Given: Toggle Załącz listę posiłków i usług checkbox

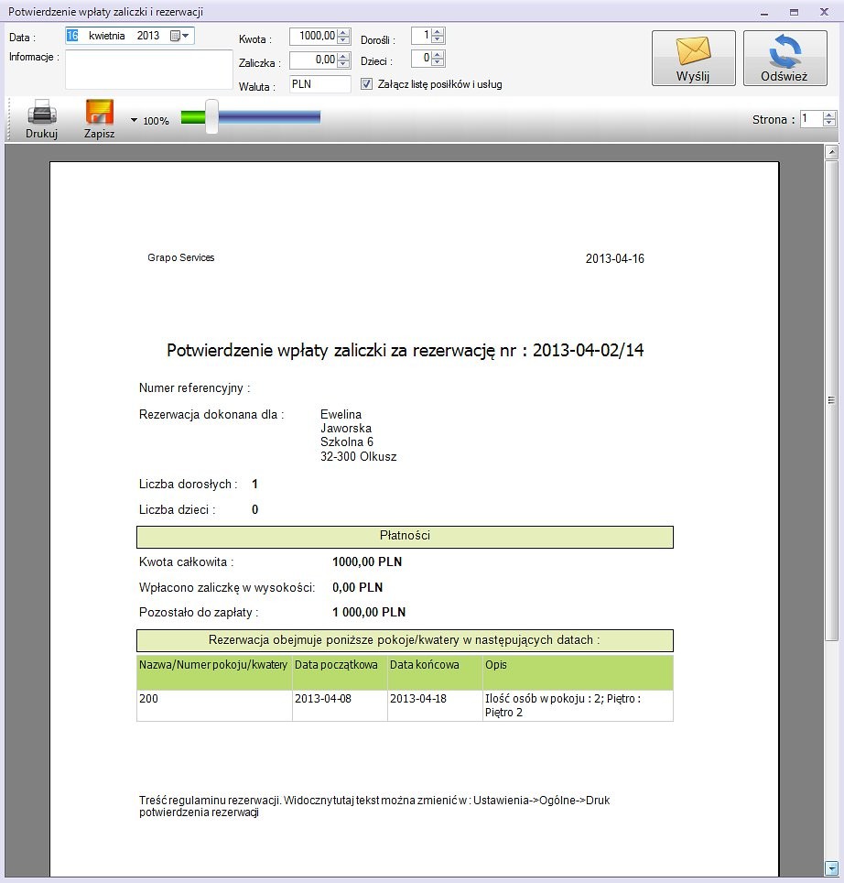Looking at the screenshot, I should [366, 84].
